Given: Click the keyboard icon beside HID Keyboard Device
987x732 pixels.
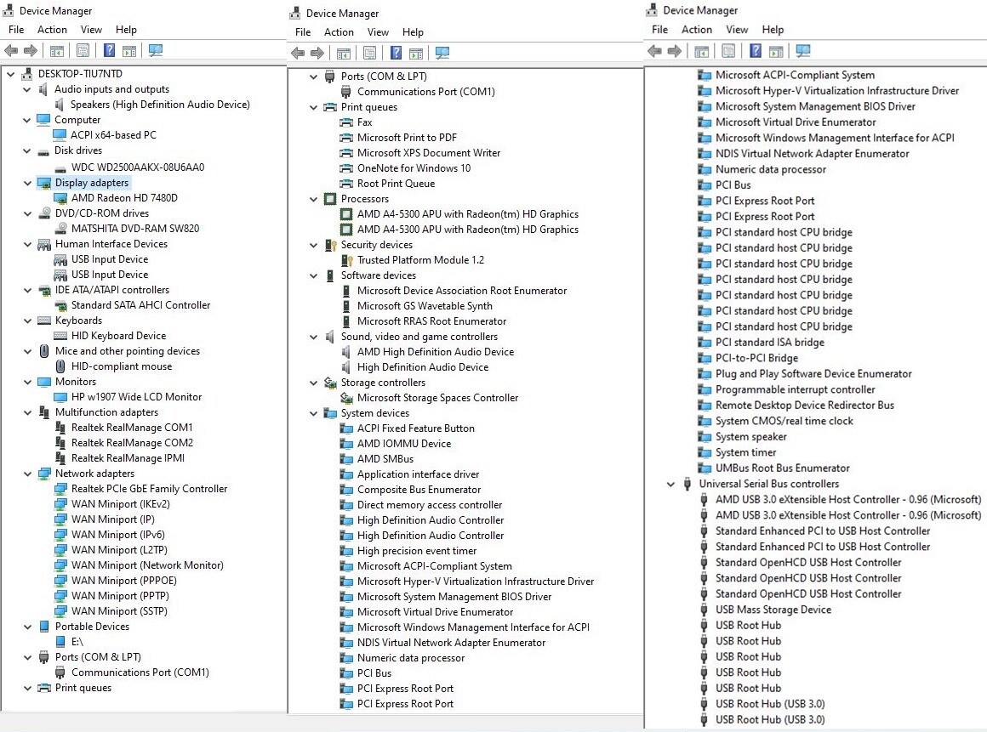Looking at the screenshot, I should [60, 337].
